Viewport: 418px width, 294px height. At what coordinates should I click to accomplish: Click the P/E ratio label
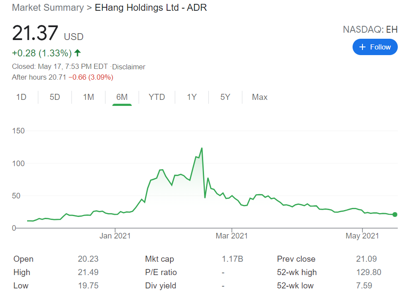[161, 272]
